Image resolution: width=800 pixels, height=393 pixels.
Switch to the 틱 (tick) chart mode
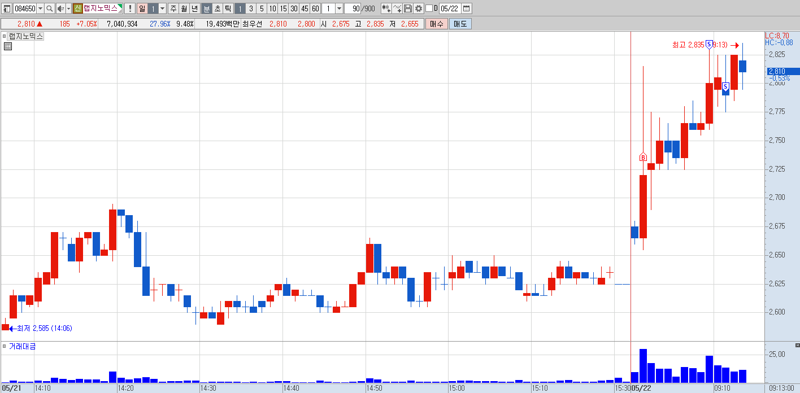click(x=228, y=8)
